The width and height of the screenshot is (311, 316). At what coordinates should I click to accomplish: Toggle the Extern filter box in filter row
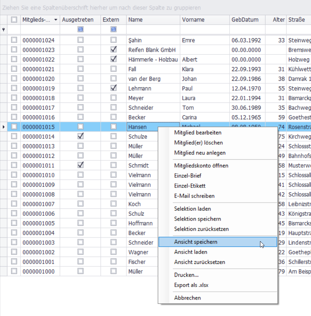tap(114, 29)
